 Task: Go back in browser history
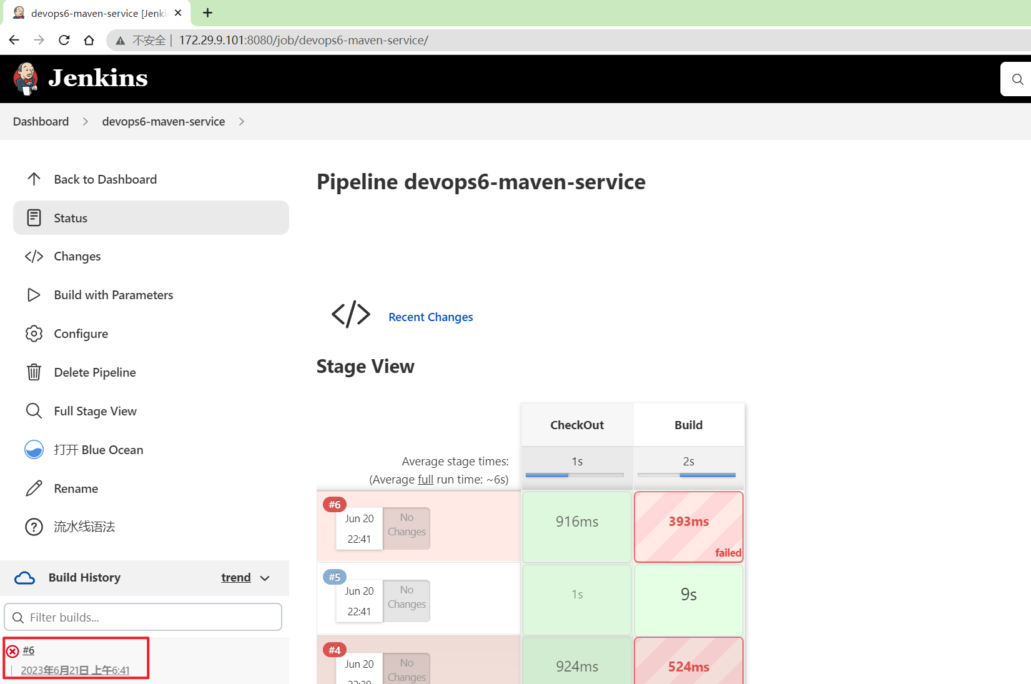(14, 40)
